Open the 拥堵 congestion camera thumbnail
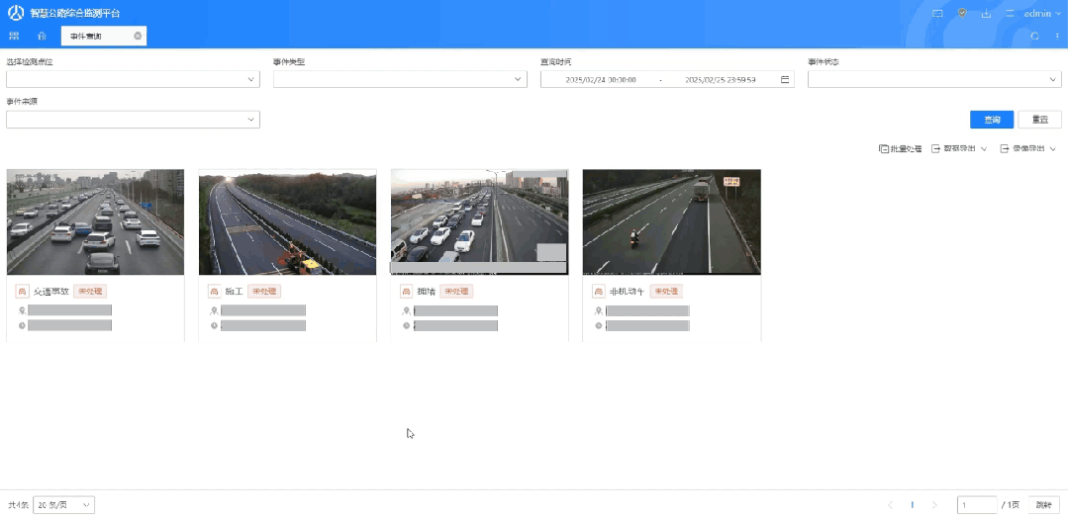 point(479,221)
